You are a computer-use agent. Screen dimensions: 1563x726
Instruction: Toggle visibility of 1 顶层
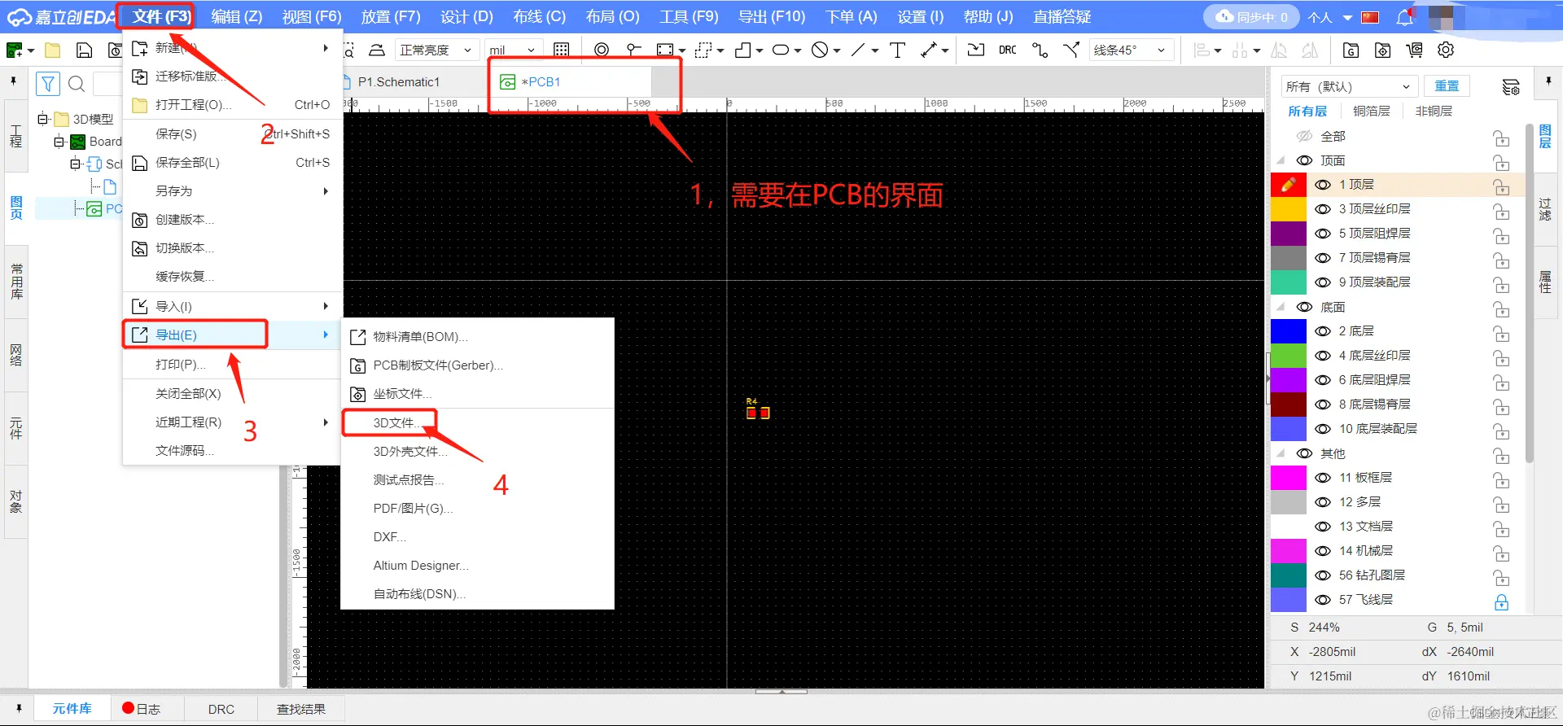[x=1323, y=185]
